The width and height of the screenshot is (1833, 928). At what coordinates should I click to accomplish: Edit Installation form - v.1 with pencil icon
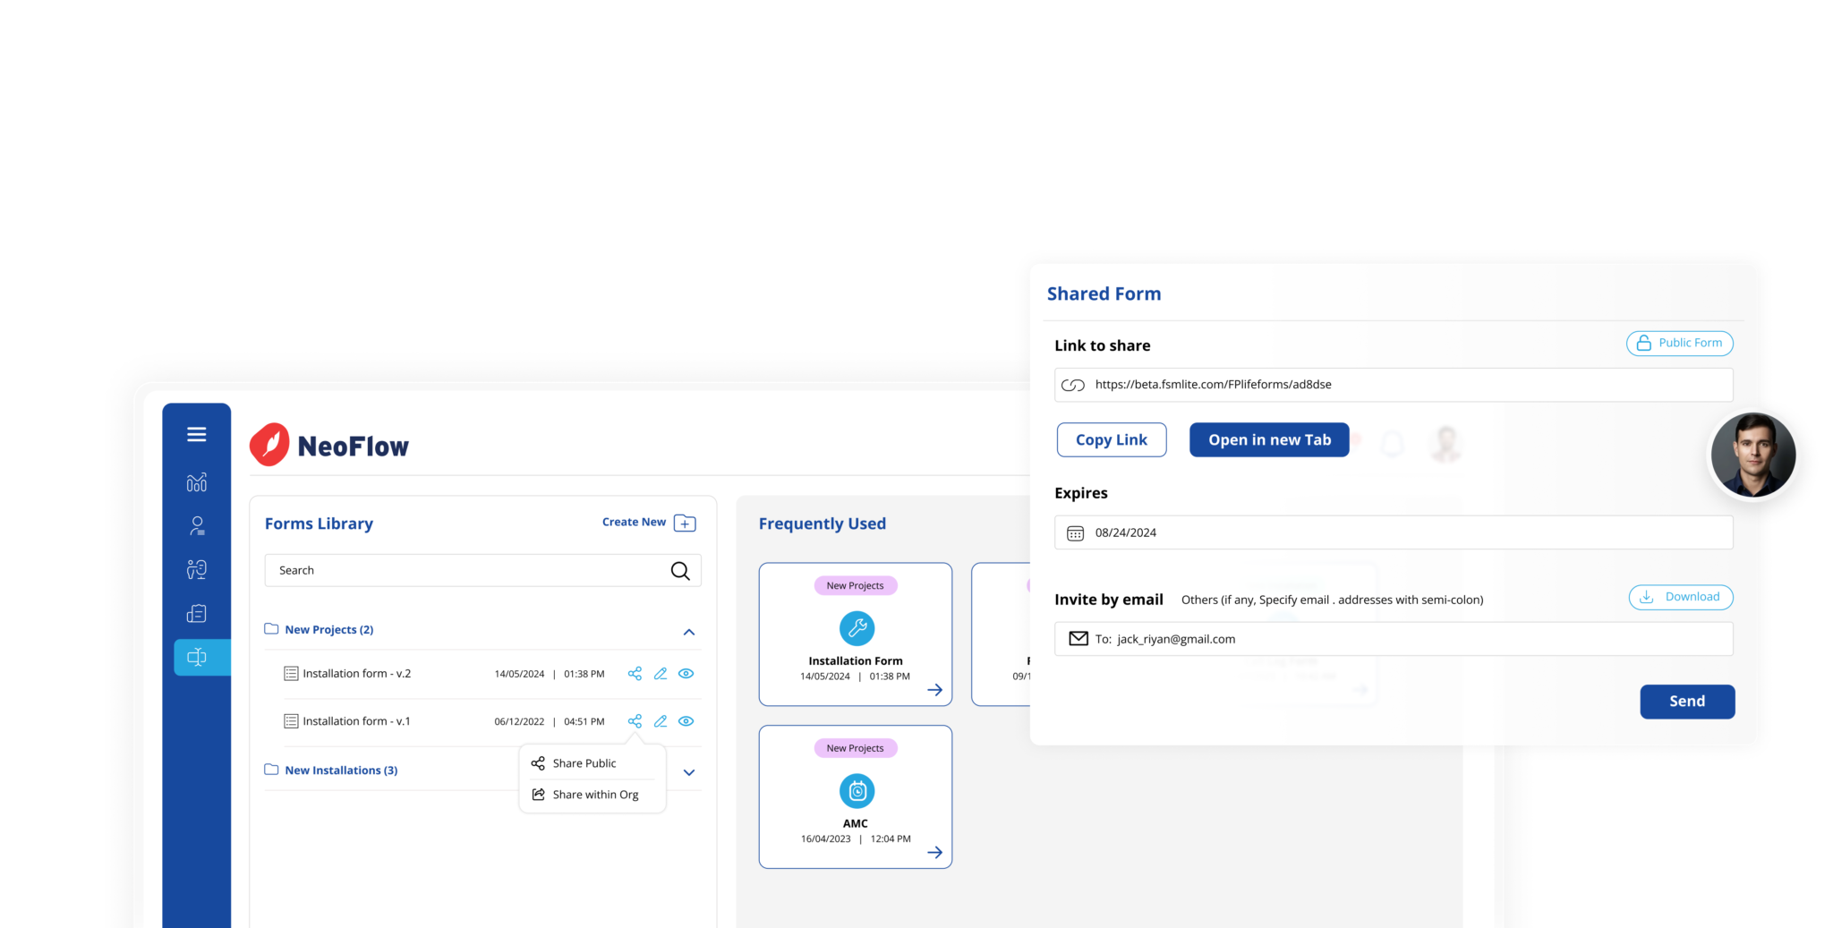(x=661, y=721)
